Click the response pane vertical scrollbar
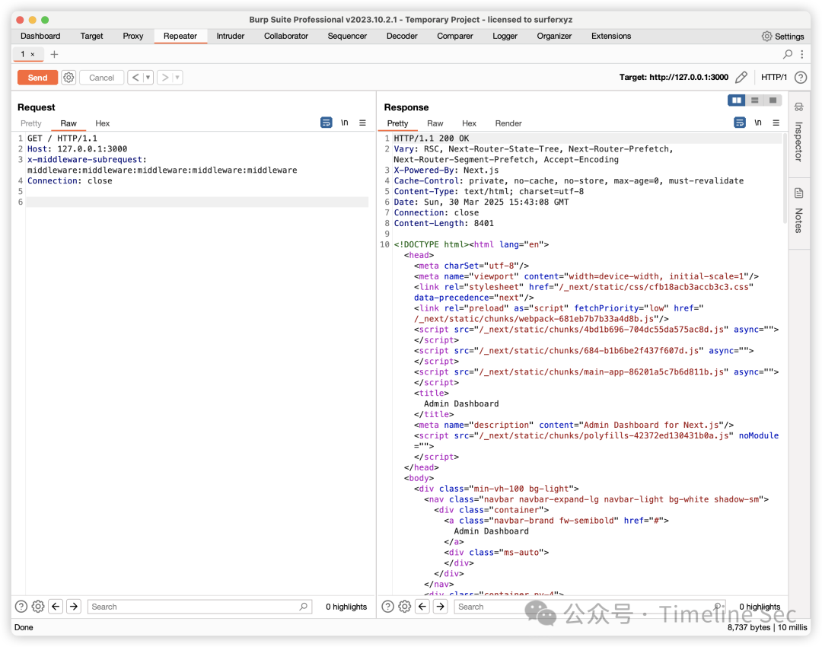Viewport: 822px width, 647px height. click(x=784, y=178)
